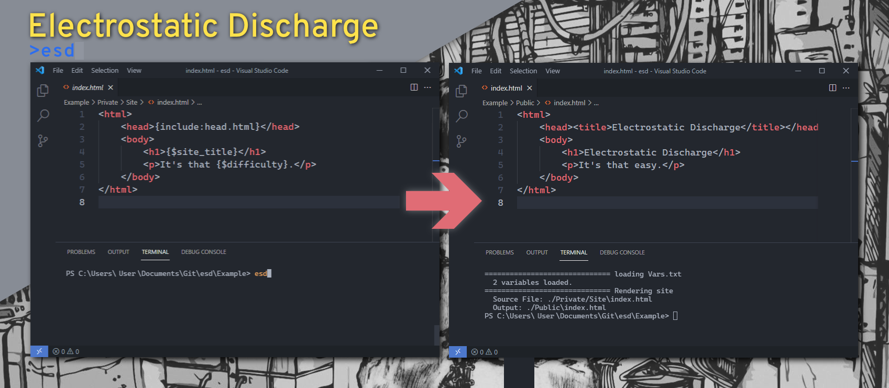Click title tag line in right editor
This screenshot has width=889, height=388.
[x=678, y=127]
